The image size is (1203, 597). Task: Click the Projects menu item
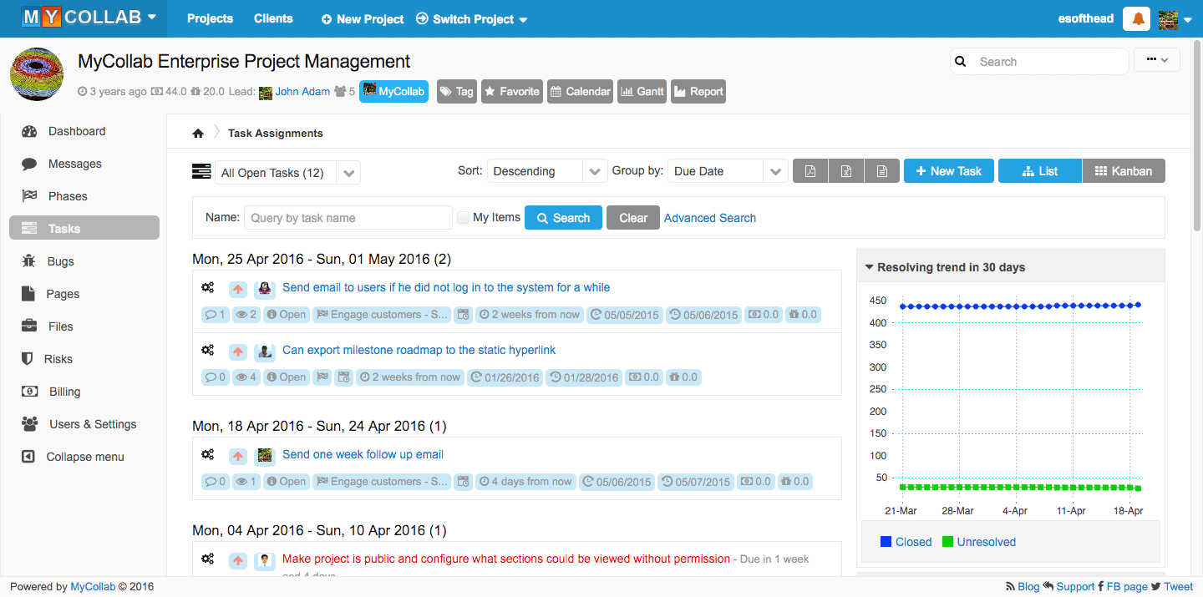pos(210,18)
